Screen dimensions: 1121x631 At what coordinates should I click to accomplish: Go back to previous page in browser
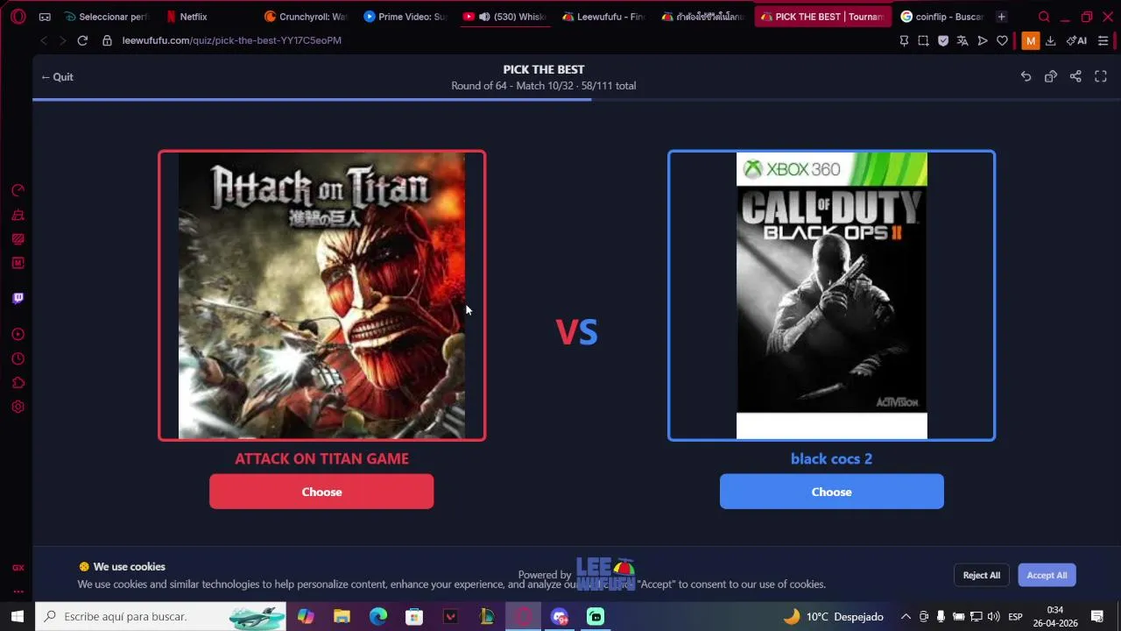point(44,40)
